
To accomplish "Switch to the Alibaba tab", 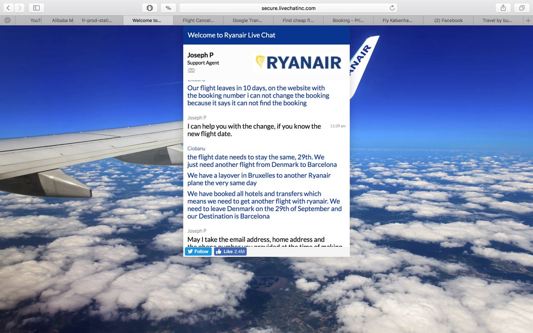I will pos(58,20).
